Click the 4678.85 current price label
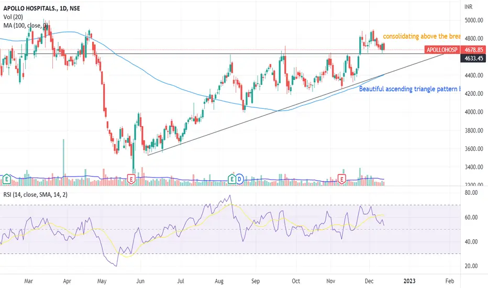 point(474,50)
